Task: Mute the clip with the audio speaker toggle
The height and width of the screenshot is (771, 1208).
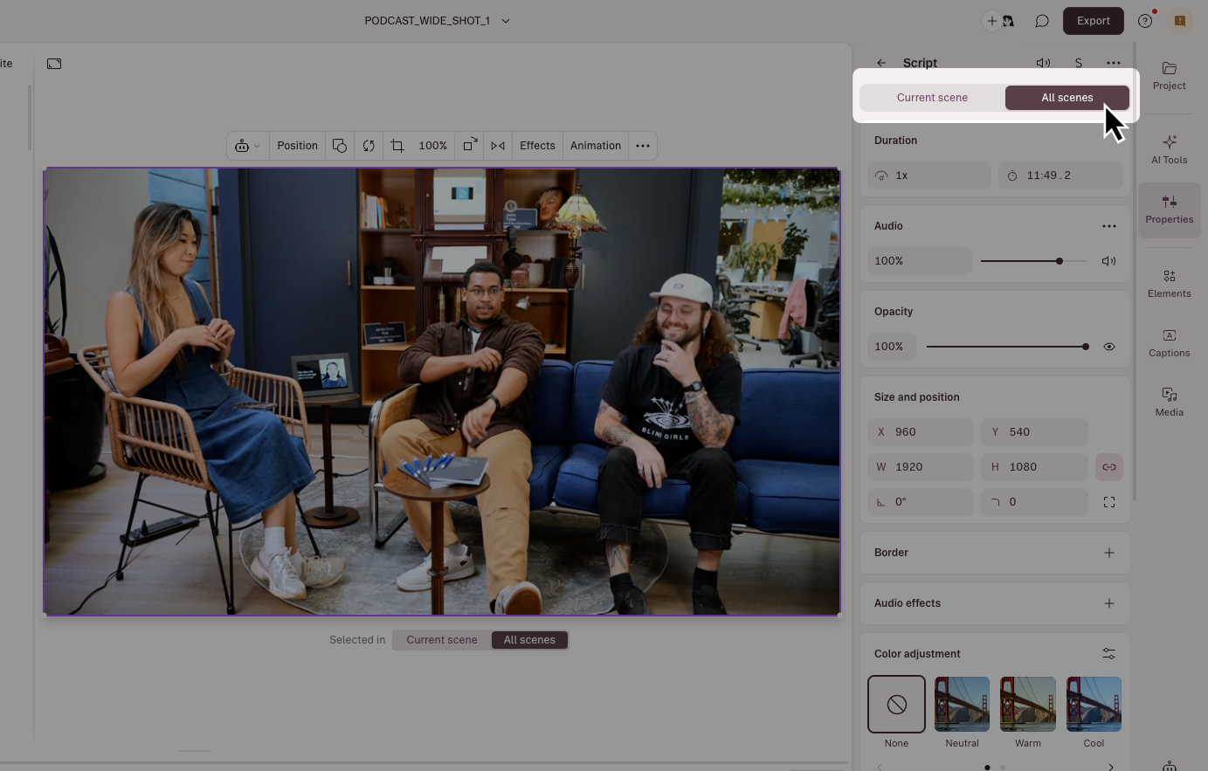Action: [x=1108, y=260]
